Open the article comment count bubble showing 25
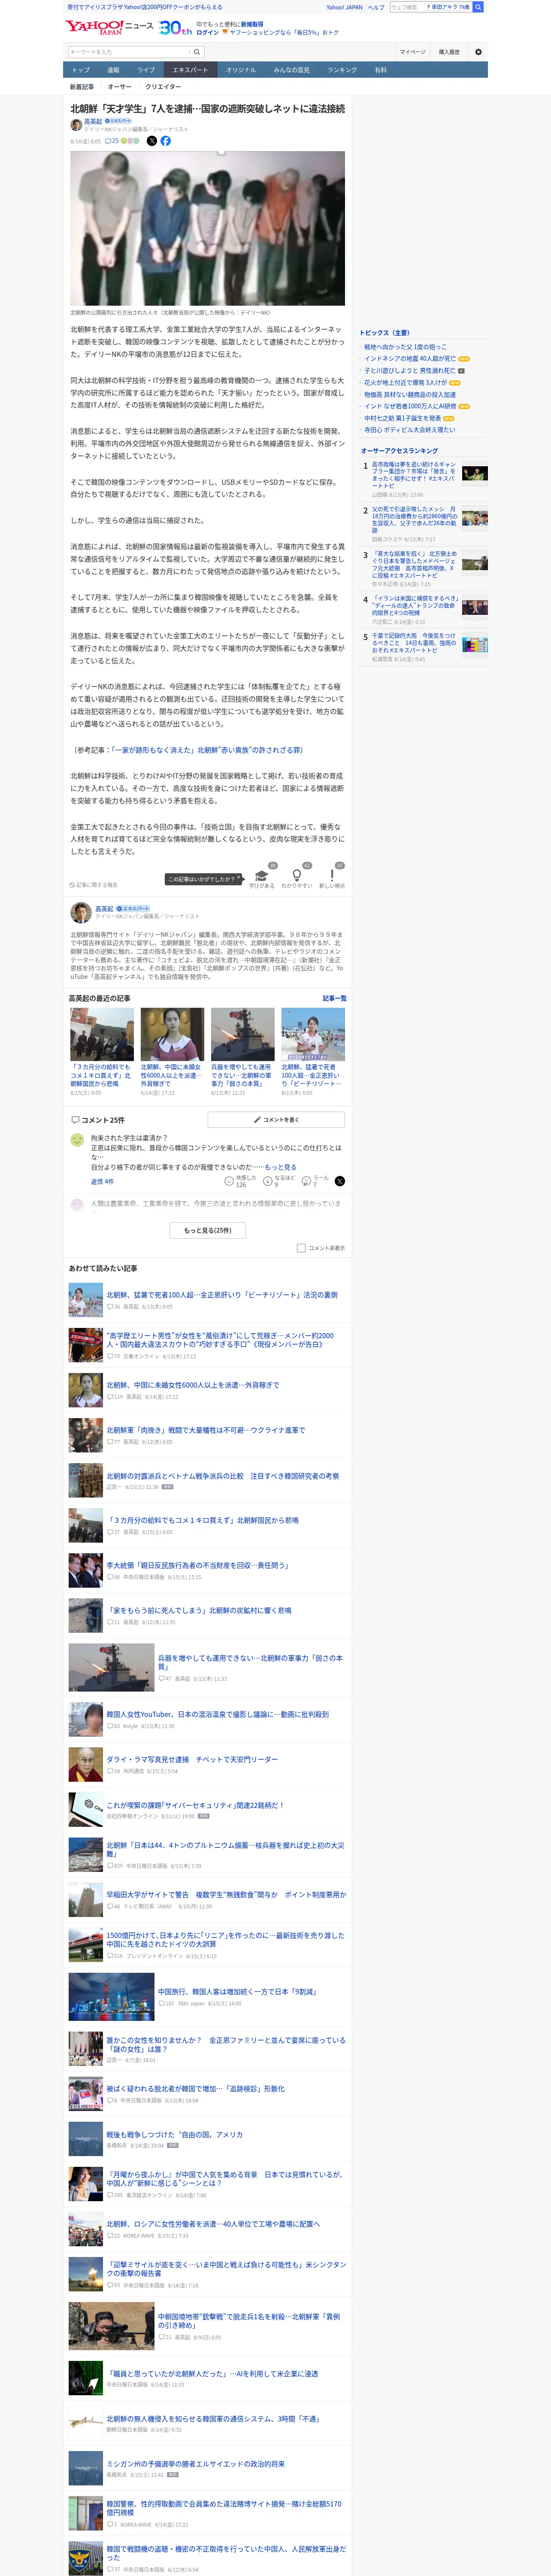Image resolution: width=551 pixels, height=2576 pixels. (x=112, y=141)
